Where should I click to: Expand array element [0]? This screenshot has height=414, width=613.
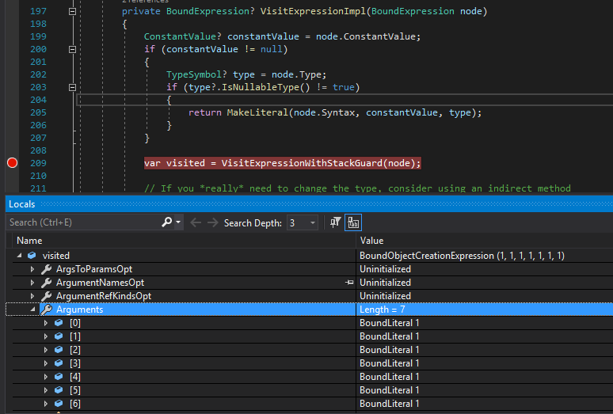coord(46,323)
